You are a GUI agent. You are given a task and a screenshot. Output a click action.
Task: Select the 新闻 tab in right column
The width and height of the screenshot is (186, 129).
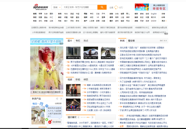coord(122,41)
